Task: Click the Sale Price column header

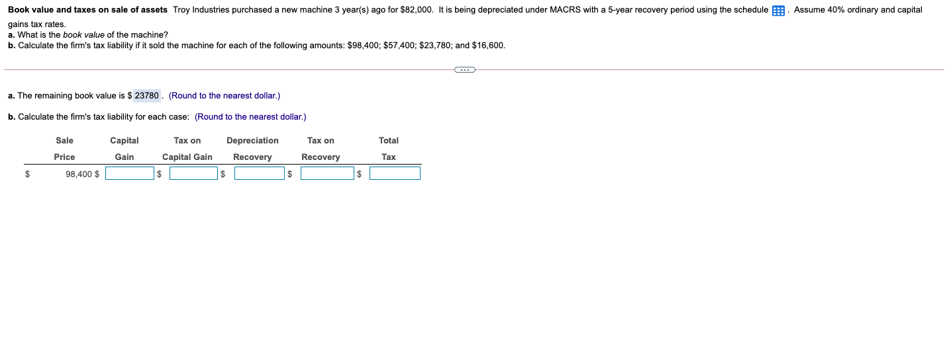Action: (65, 149)
